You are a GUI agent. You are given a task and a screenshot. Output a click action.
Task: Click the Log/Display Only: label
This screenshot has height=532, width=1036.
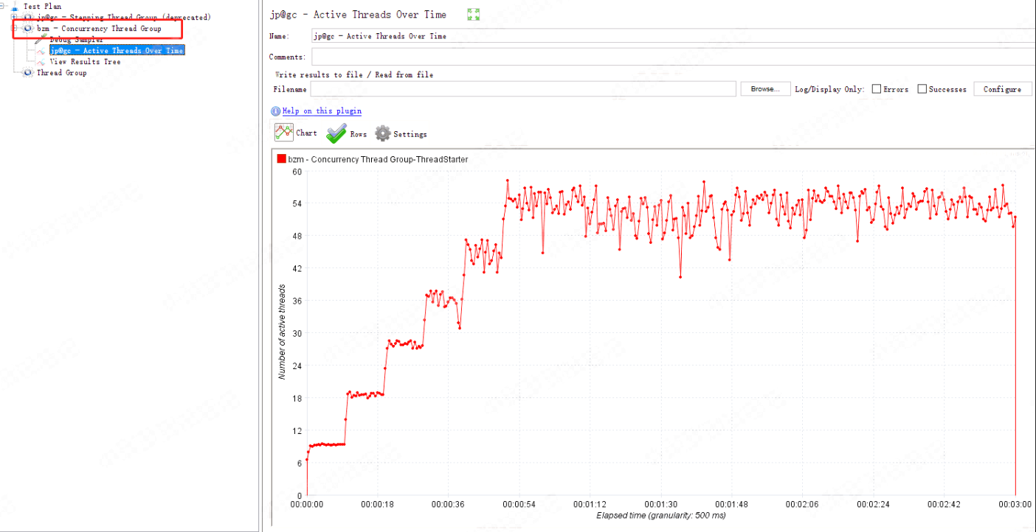pos(829,89)
